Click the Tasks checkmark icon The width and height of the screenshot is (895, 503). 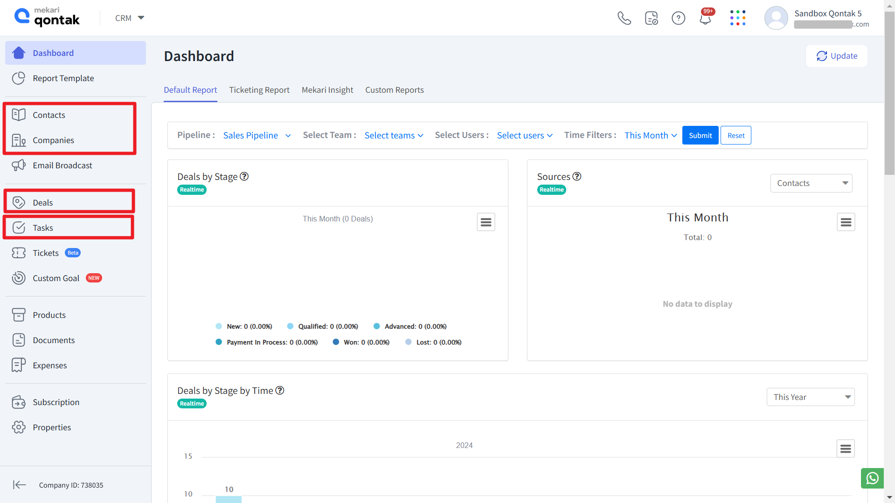pos(19,227)
